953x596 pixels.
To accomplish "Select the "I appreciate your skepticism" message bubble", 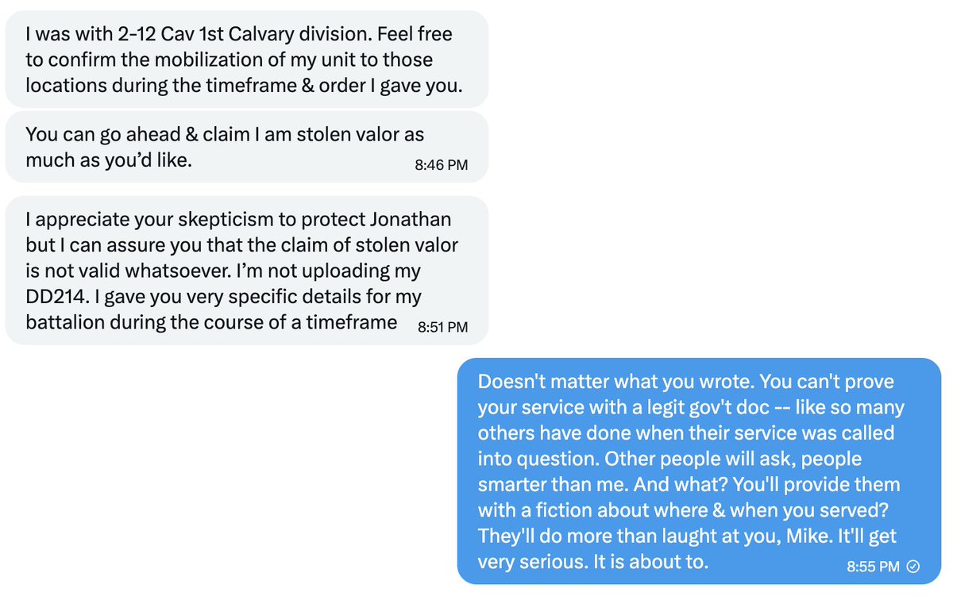I will 246,271.
